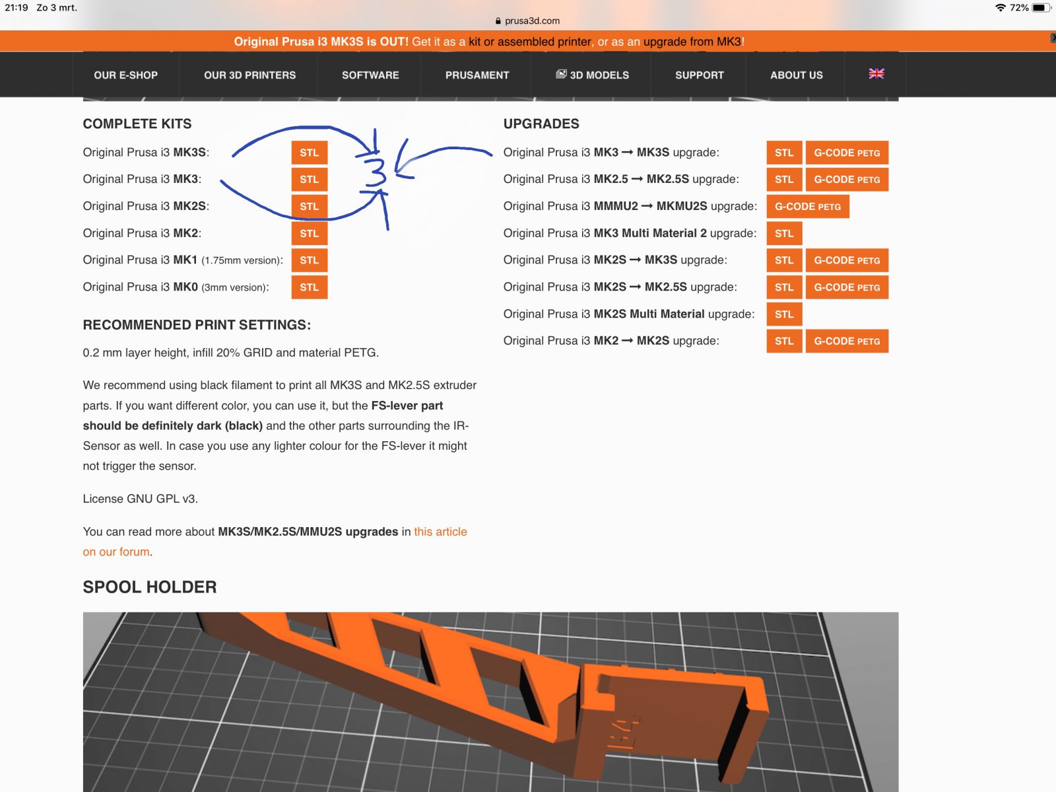Open 'this article on our forum' link
1056x792 pixels.
tap(440, 532)
